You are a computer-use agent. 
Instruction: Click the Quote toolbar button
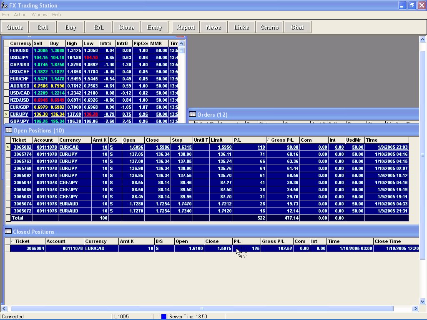pyautogui.click(x=15, y=27)
